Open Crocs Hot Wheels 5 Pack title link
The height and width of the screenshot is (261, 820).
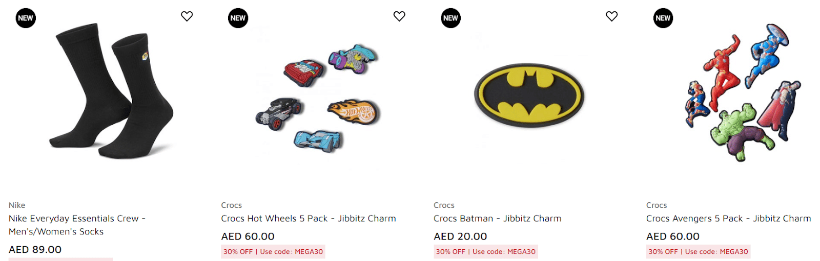[308, 219]
